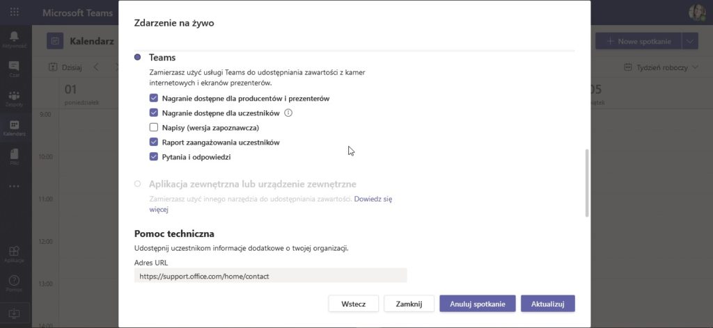Click the dialog vertical scrollbar thumb

(586, 183)
